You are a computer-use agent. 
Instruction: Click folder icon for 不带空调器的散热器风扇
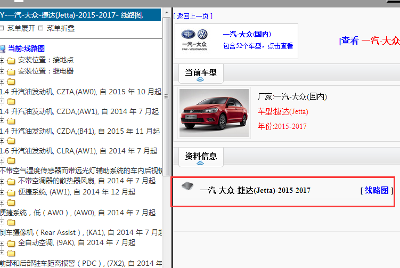pyautogui.click(x=11, y=182)
